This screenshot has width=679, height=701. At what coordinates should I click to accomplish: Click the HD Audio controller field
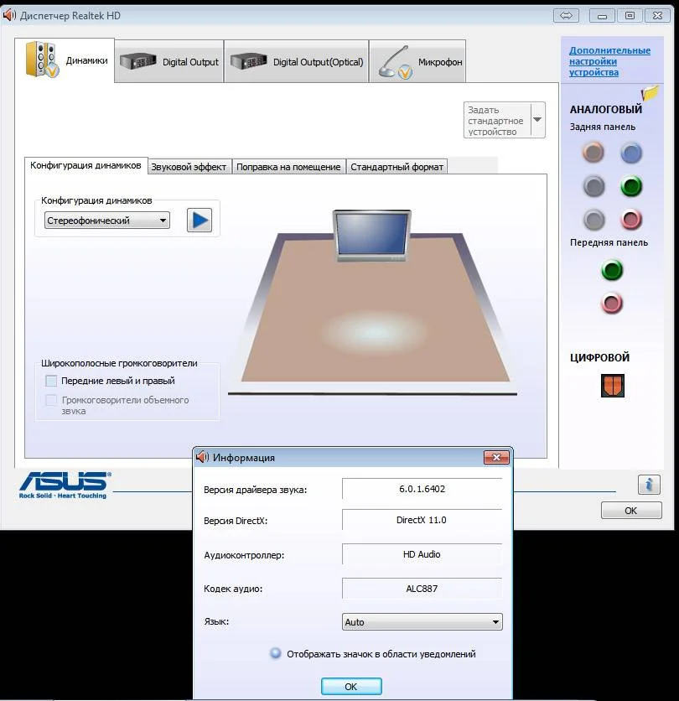pos(422,554)
